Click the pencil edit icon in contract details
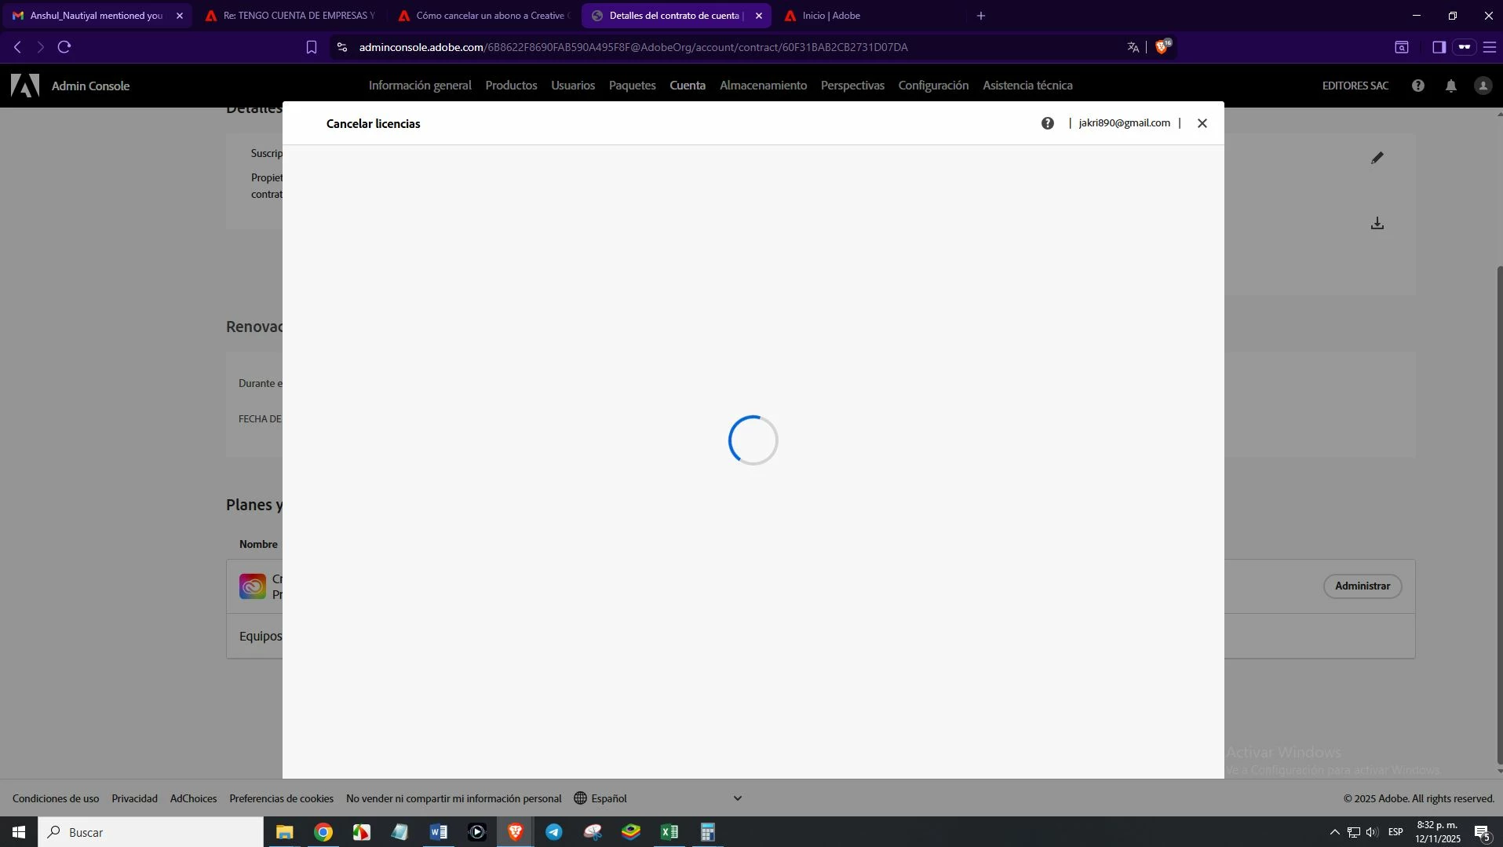Screen dimensions: 1503x847 coord(1377,158)
